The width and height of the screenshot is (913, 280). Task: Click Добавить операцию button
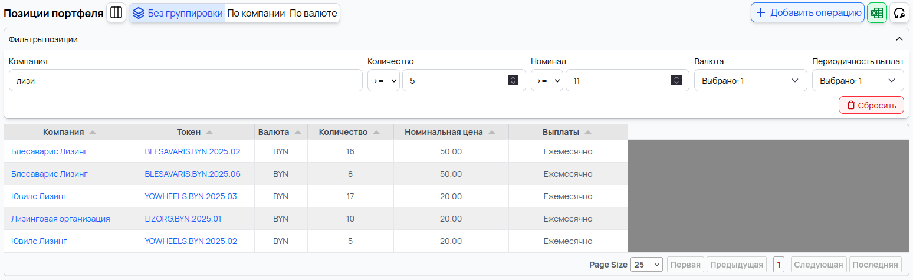(x=807, y=12)
